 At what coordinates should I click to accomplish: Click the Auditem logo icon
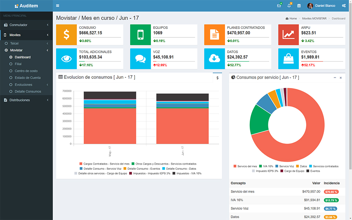tap(16, 6)
